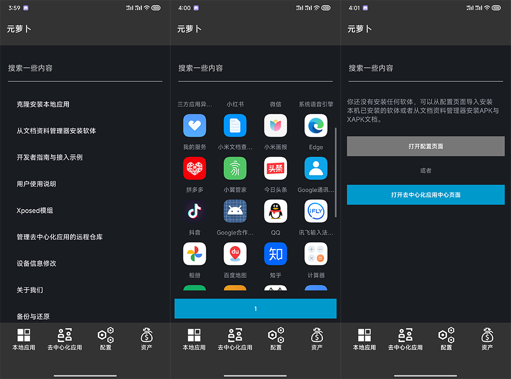Select 配置 tab in left screen

[105, 339]
